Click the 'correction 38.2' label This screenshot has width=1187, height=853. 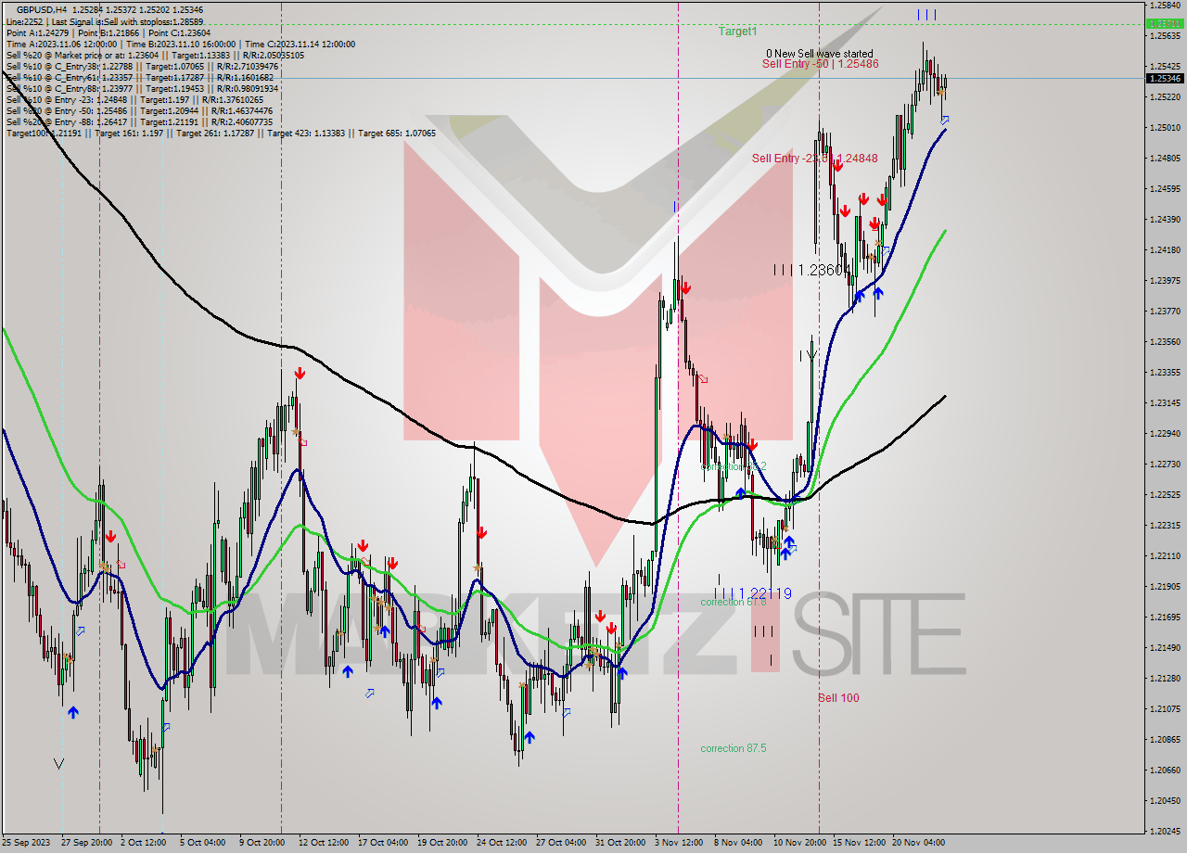(734, 466)
